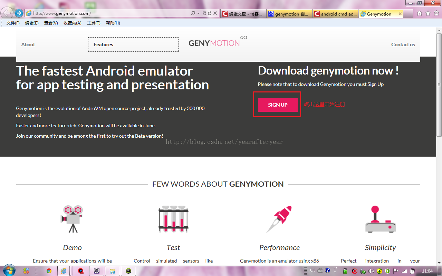Screen dimensions: 442x276
Task: Click the browser forward arrow button
Action: click(19, 13)
